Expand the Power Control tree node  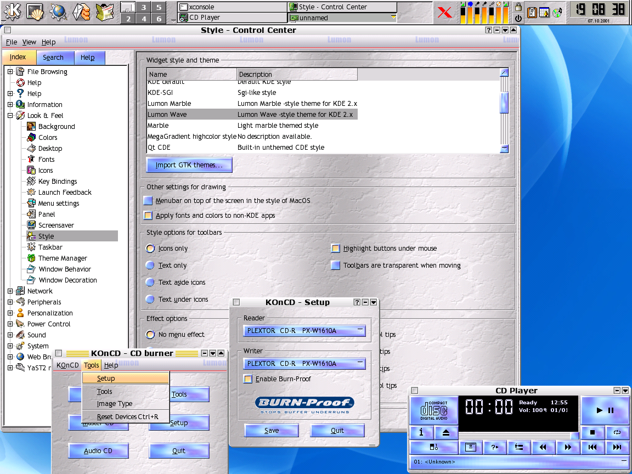pyautogui.click(x=10, y=324)
